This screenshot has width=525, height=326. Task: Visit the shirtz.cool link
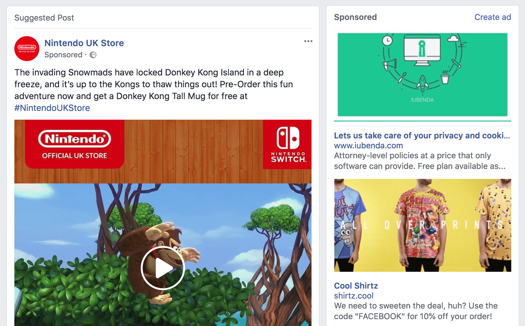point(354,296)
